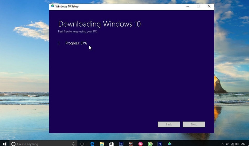
Task: Click the Windows Start button
Action: tap(5, 144)
